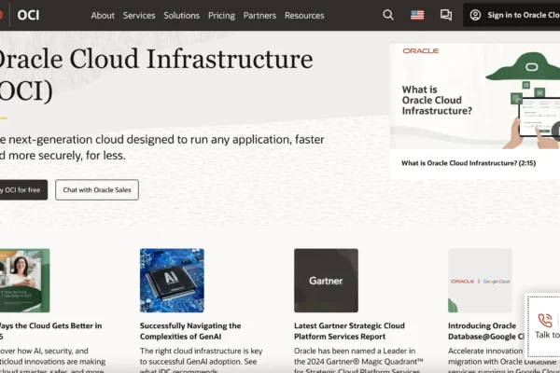
Task: Click Successfully Navigating the Complexities of GenAI heading
Action: coord(190,331)
